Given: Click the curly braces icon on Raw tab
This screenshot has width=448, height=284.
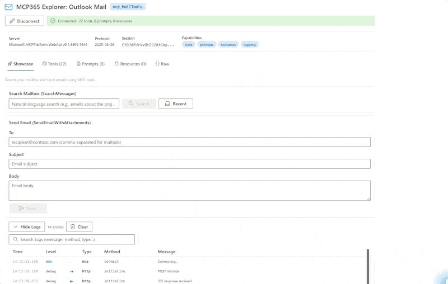Looking at the screenshot, I should (x=157, y=64).
